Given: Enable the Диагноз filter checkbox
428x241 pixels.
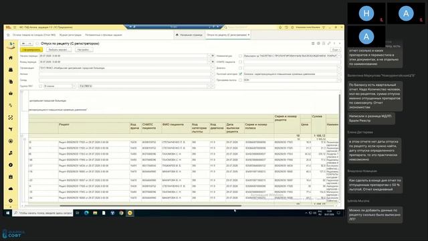Looking at the screenshot, I should [240, 68].
